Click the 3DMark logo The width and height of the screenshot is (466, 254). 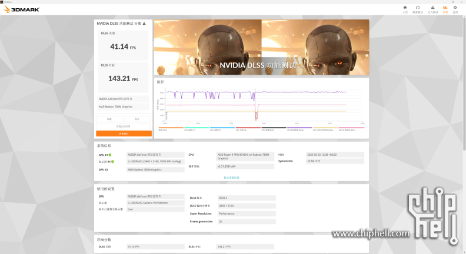(x=21, y=9)
